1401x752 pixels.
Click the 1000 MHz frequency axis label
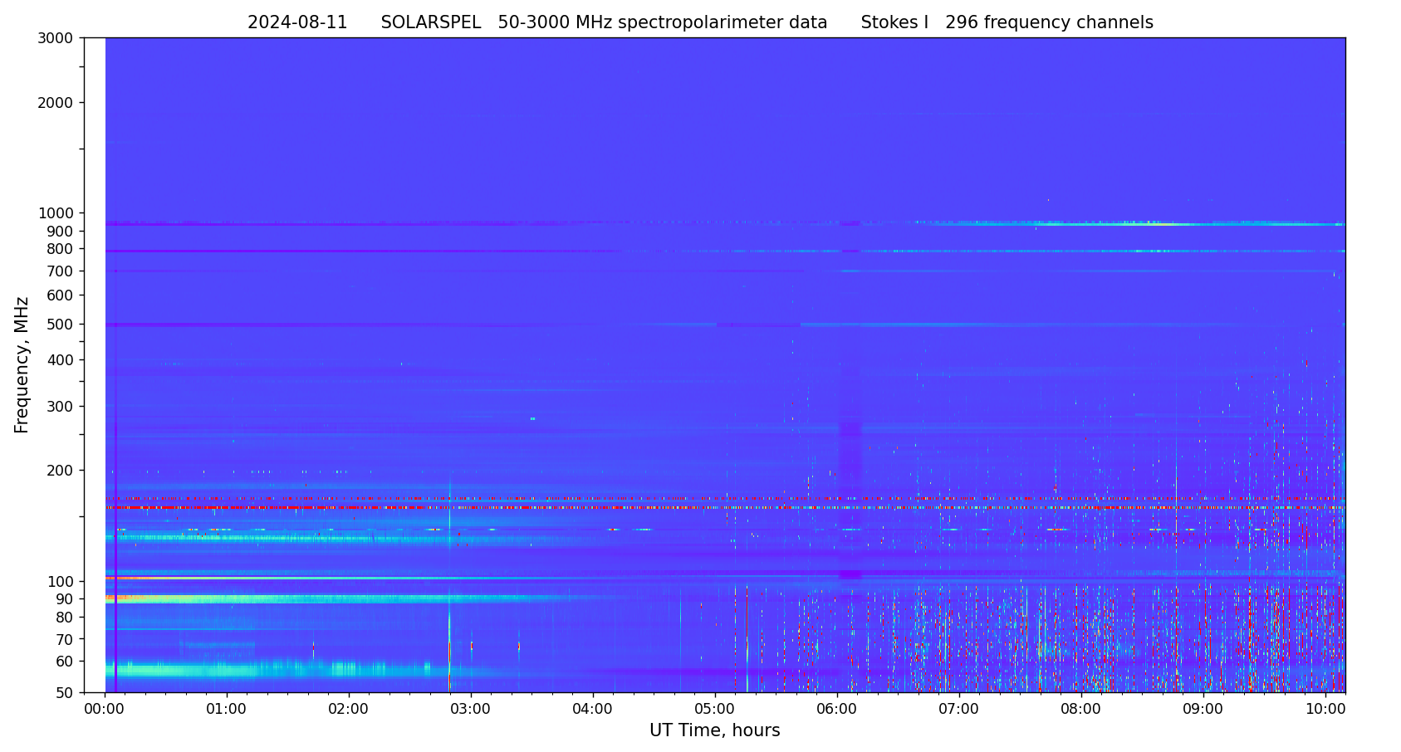[x=56, y=213]
